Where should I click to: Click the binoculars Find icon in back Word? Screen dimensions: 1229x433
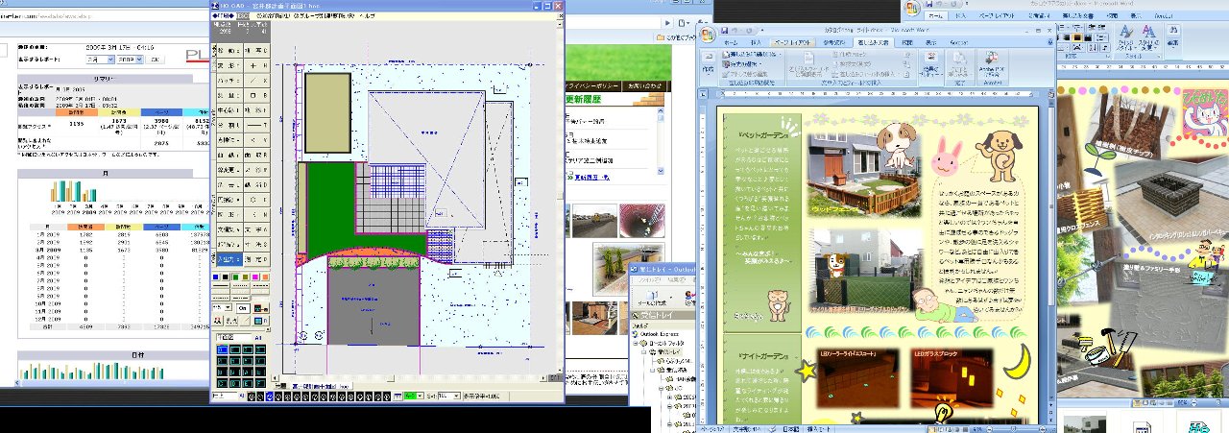pyautogui.click(x=1173, y=30)
